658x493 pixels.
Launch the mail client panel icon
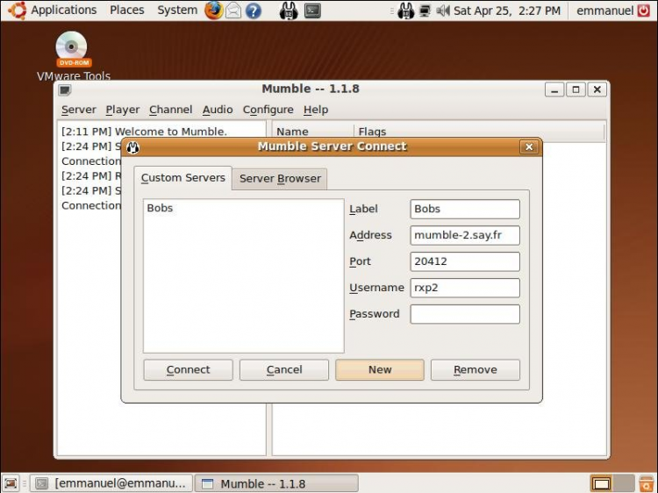click(233, 11)
